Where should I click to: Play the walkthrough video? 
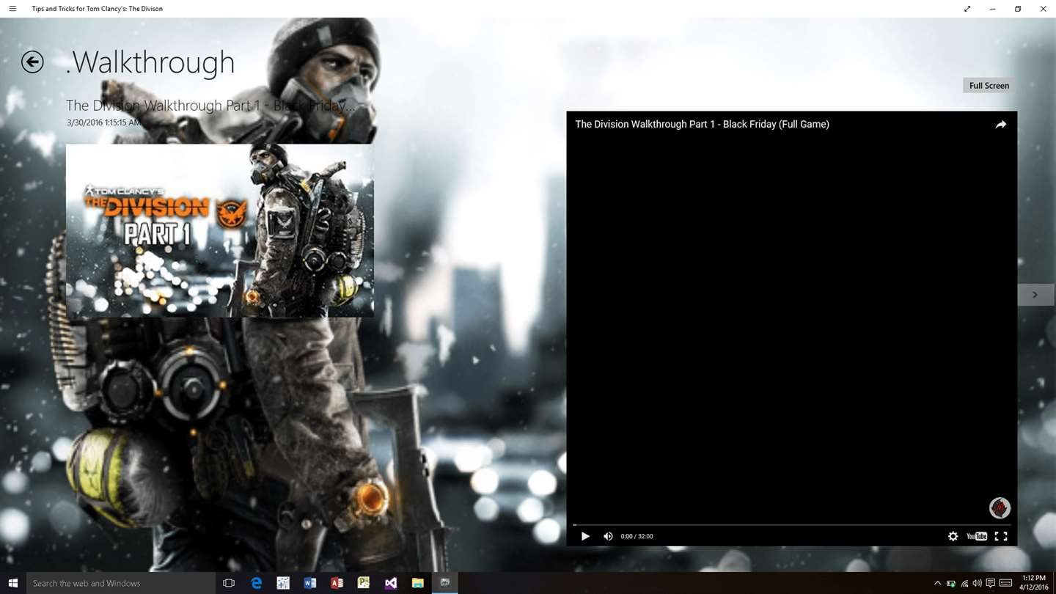(x=585, y=536)
